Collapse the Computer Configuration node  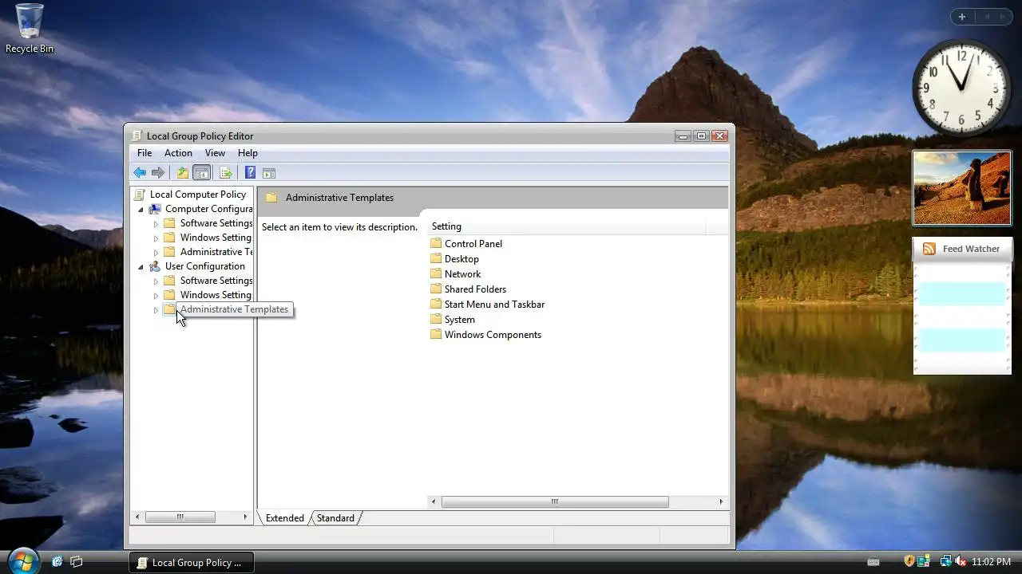click(141, 210)
